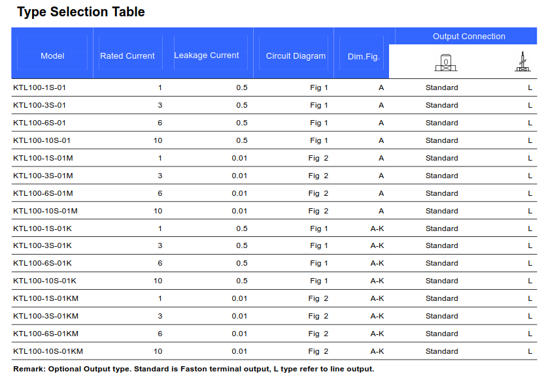This screenshot has height=376, width=546.
Task: Click model KTL100-10S-01 cell
Action: (42, 140)
